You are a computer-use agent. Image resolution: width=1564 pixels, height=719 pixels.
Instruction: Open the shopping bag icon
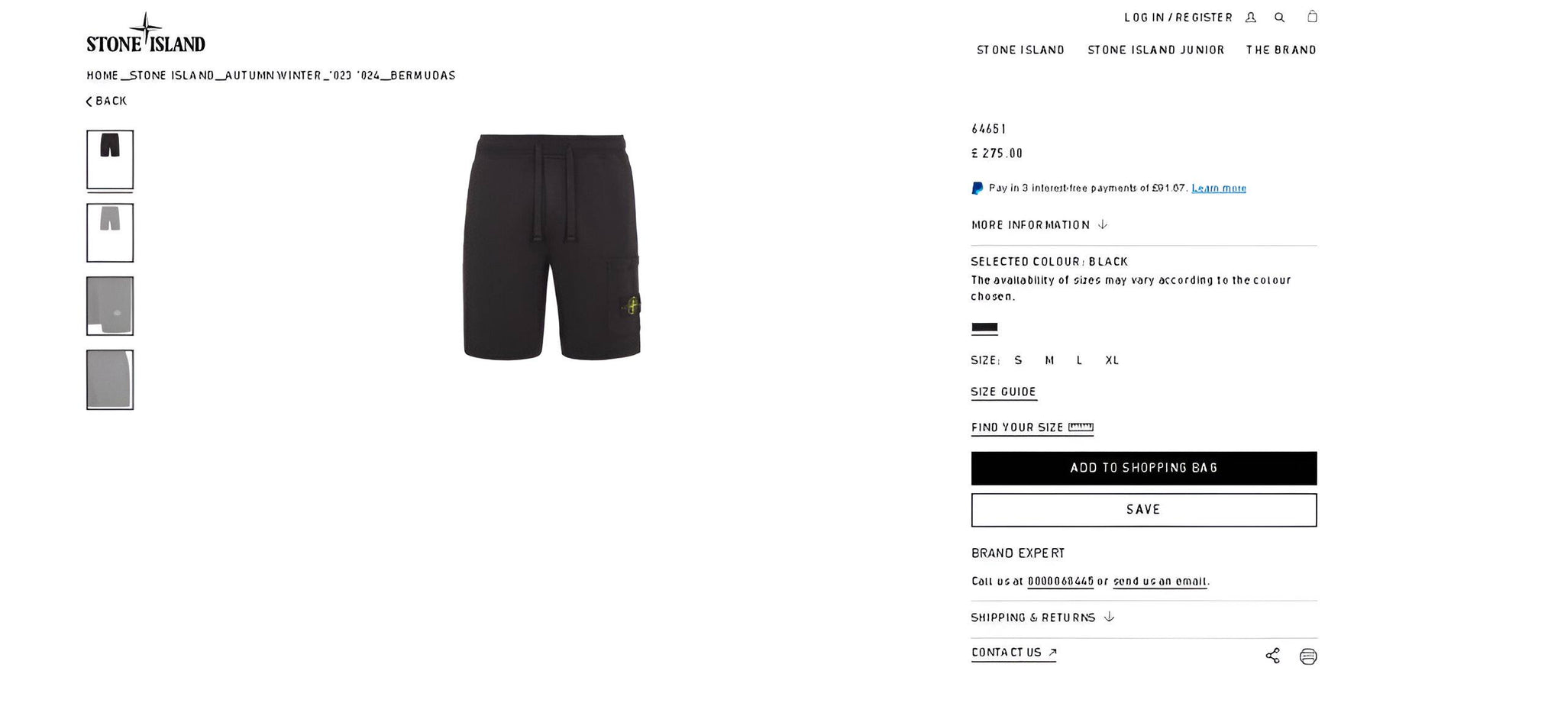(x=1312, y=16)
